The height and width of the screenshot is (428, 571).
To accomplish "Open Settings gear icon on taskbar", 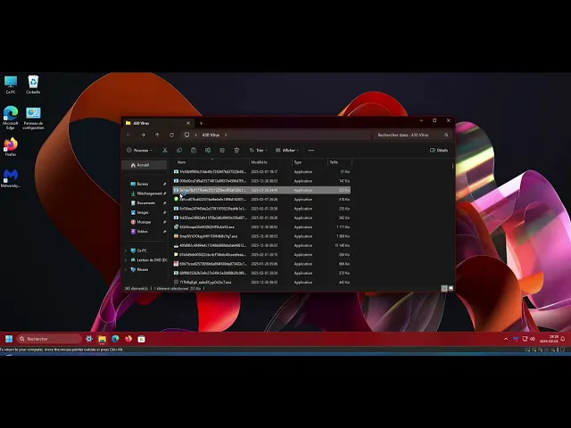I will (89, 339).
